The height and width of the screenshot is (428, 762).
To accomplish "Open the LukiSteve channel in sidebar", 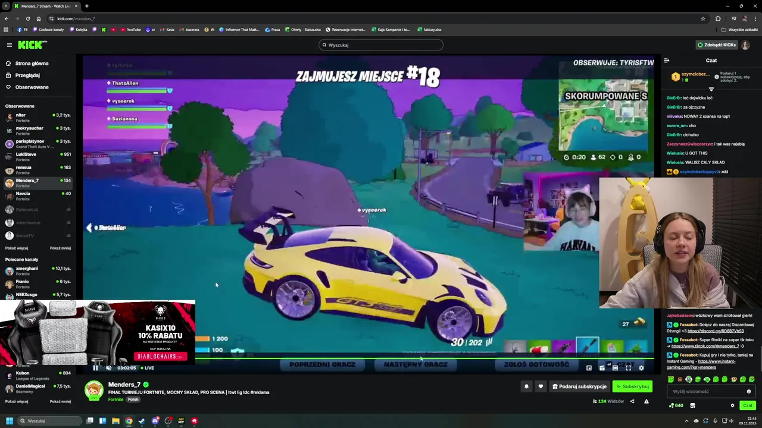I will (38, 156).
